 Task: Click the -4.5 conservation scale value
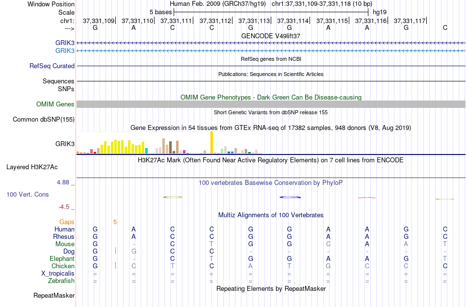[x=64, y=207]
